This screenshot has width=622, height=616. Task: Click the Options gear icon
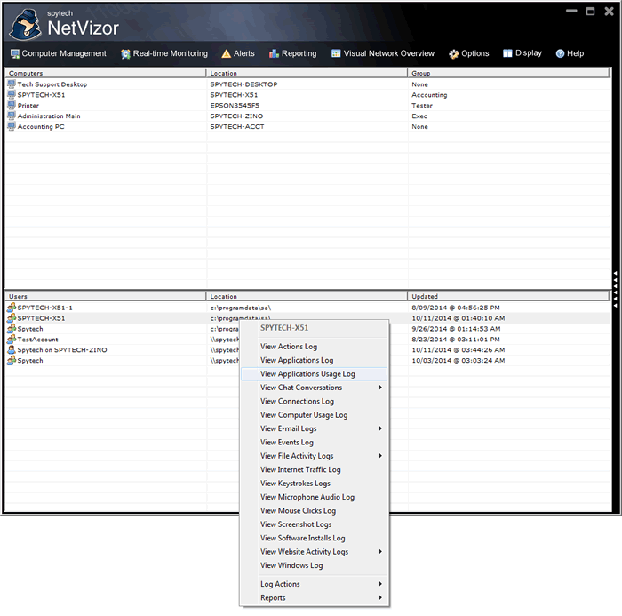coord(453,53)
